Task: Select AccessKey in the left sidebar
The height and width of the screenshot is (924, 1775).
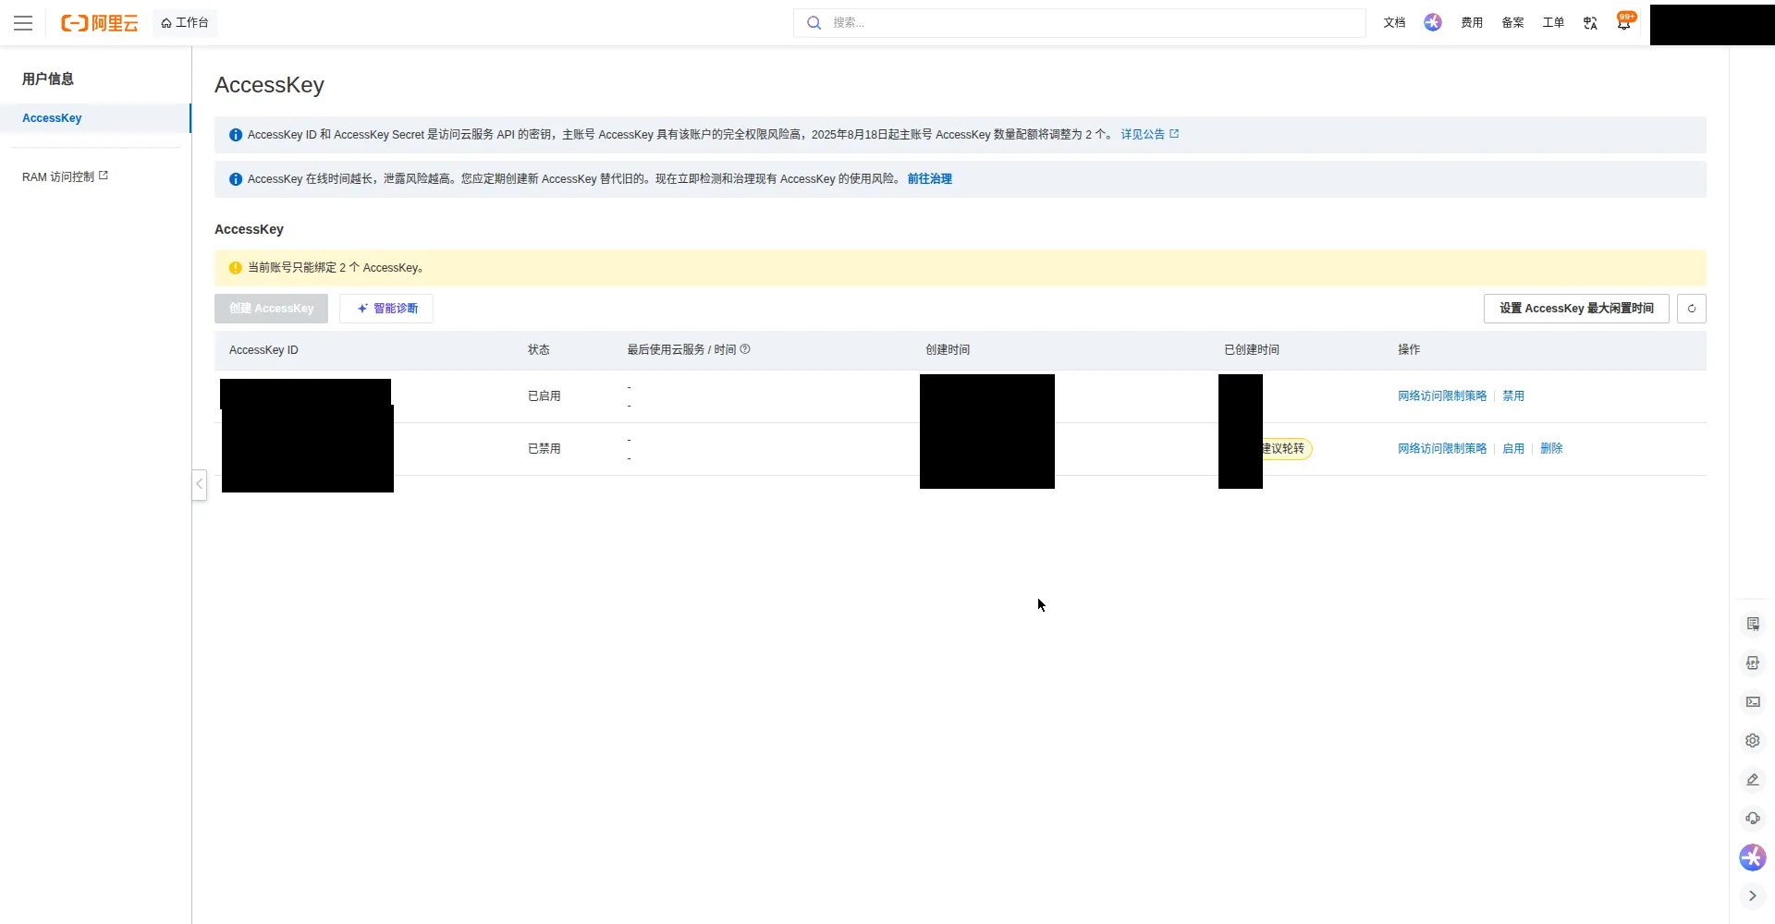Action: (95, 118)
